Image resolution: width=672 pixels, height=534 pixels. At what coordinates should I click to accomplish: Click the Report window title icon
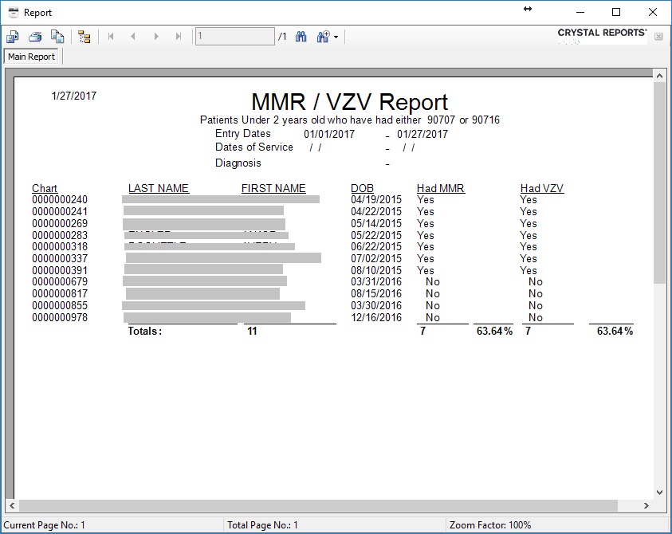[14, 13]
